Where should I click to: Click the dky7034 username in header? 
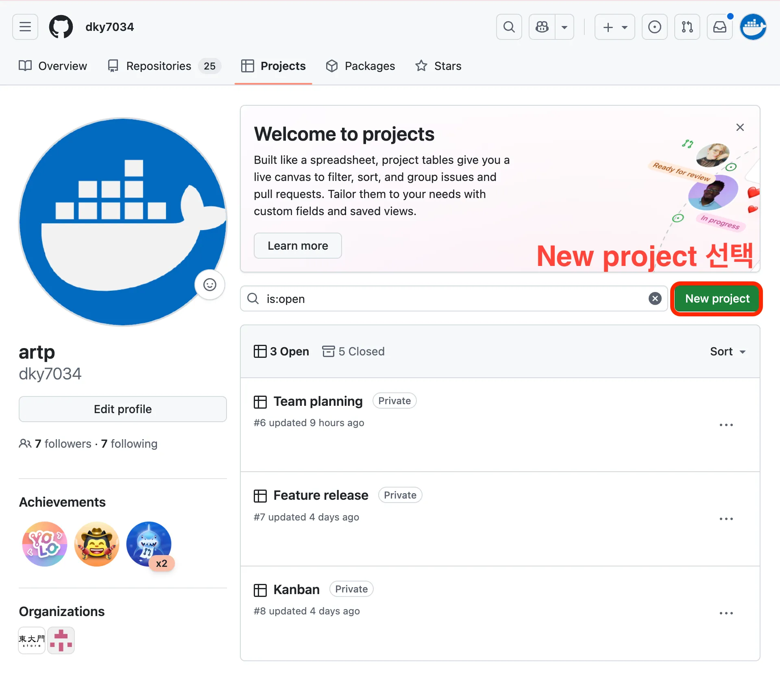point(110,27)
